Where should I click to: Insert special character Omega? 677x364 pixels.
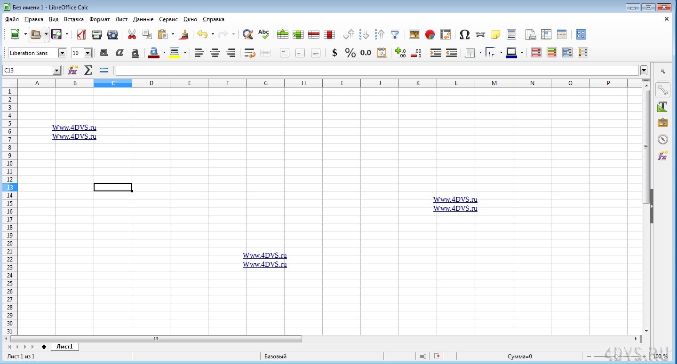pos(464,34)
